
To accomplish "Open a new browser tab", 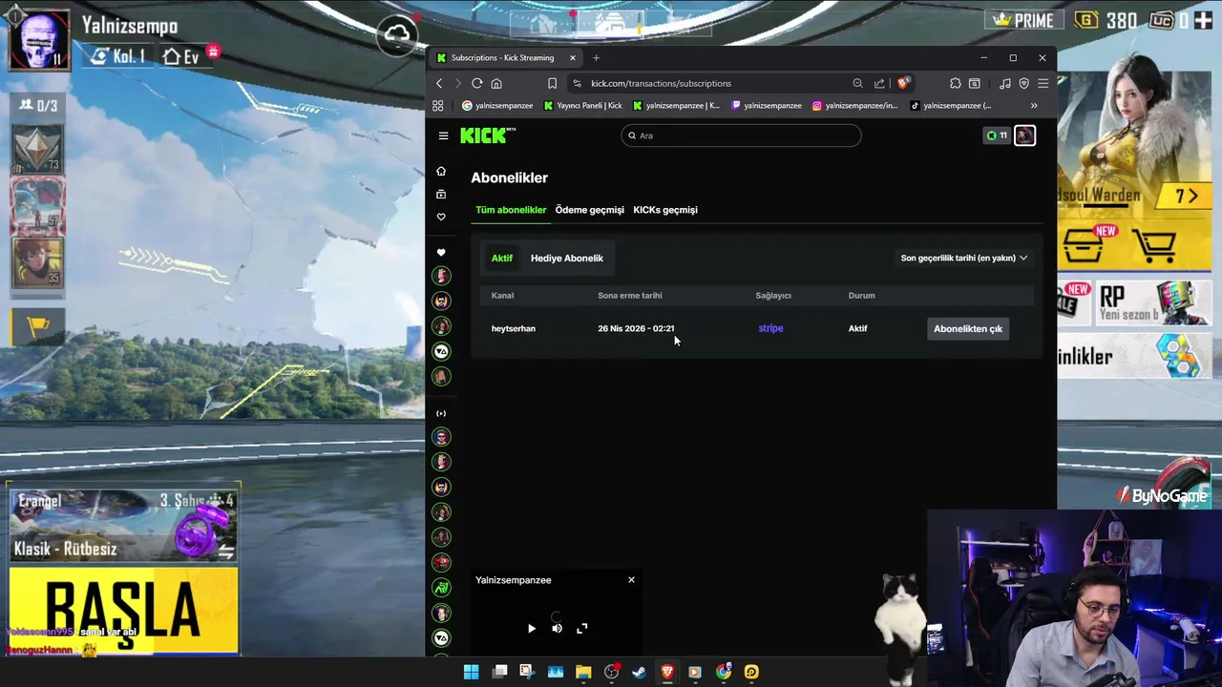I will 596,58.
